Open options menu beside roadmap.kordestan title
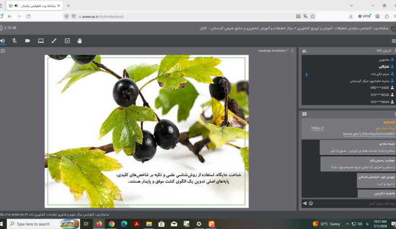 (292, 51)
